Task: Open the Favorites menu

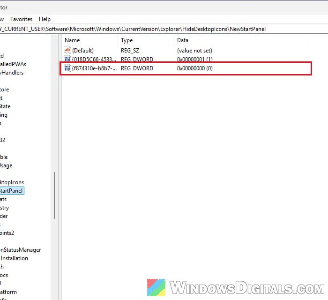Action: coord(22,19)
